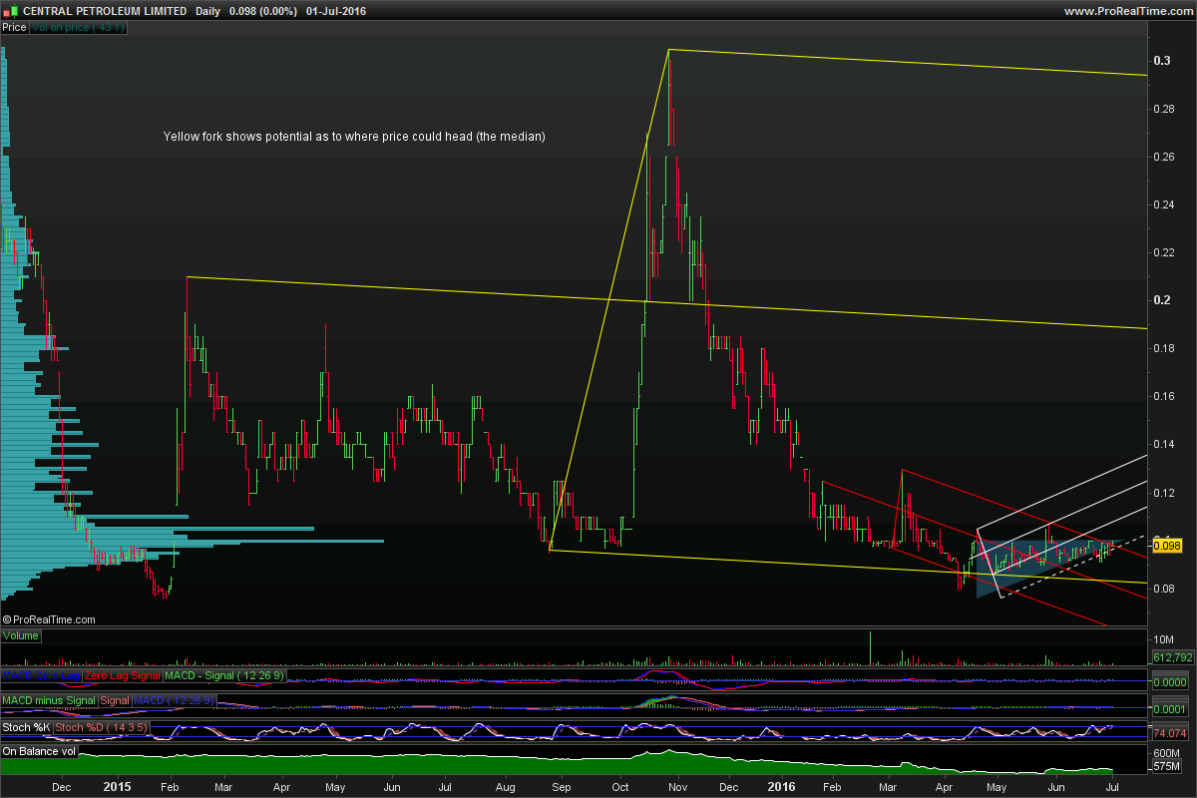Click the Oct label on time axis
The height and width of the screenshot is (798, 1197).
620,787
